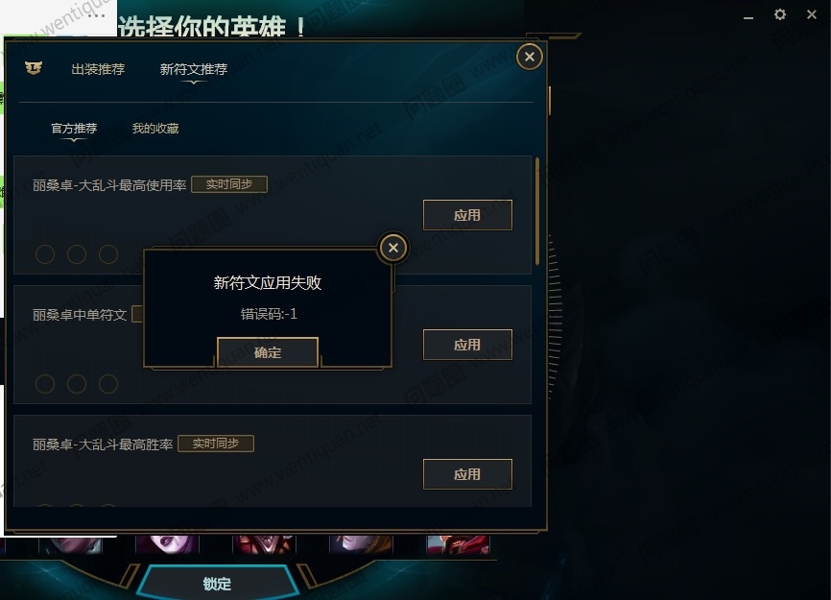Select the pale purple-haired champion portrait thumbnail
The image size is (831, 600).
[167, 544]
